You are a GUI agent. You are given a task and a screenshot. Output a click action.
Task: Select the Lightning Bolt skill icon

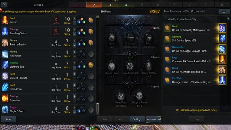pos(5,65)
